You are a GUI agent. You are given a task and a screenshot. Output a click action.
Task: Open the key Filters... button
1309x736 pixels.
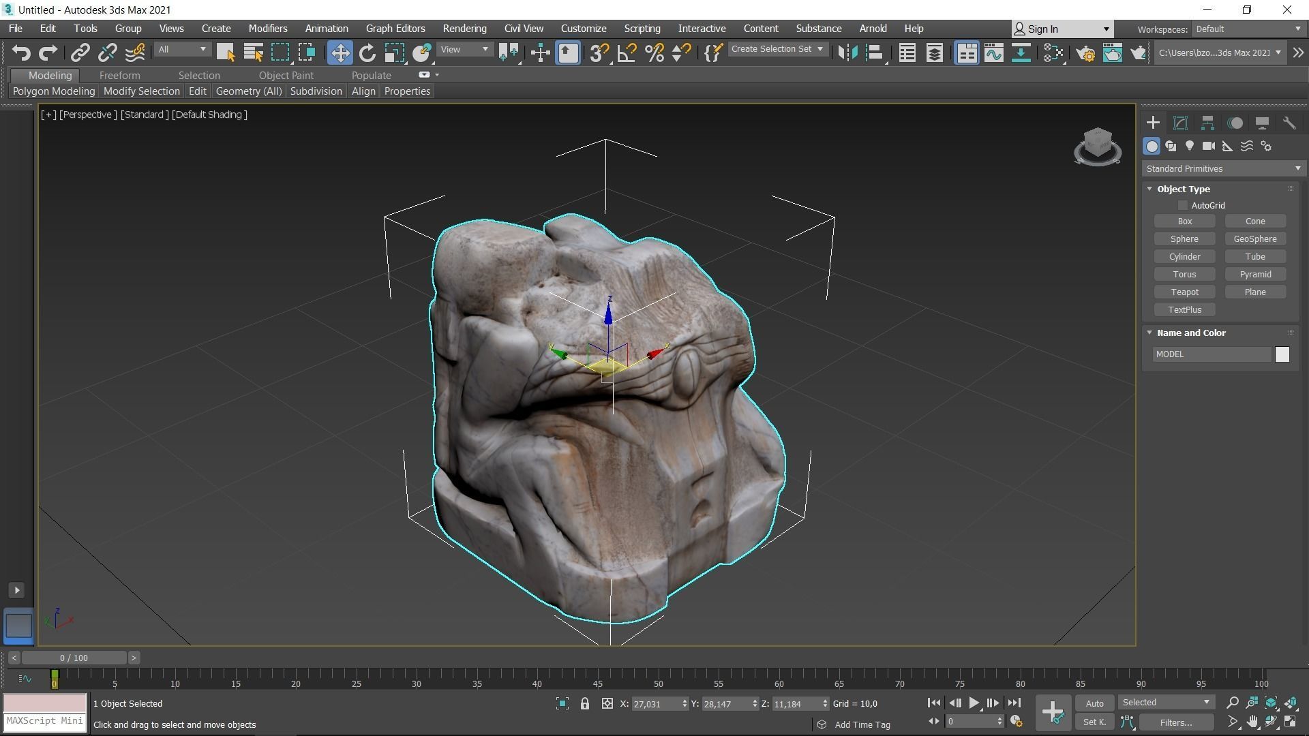(1176, 722)
